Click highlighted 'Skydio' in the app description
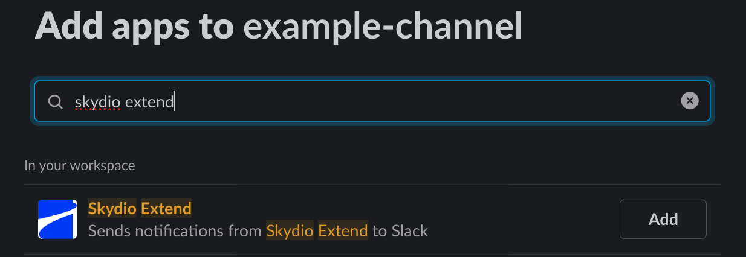The width and height of the screenshot is (746, 257). (290, 230)
